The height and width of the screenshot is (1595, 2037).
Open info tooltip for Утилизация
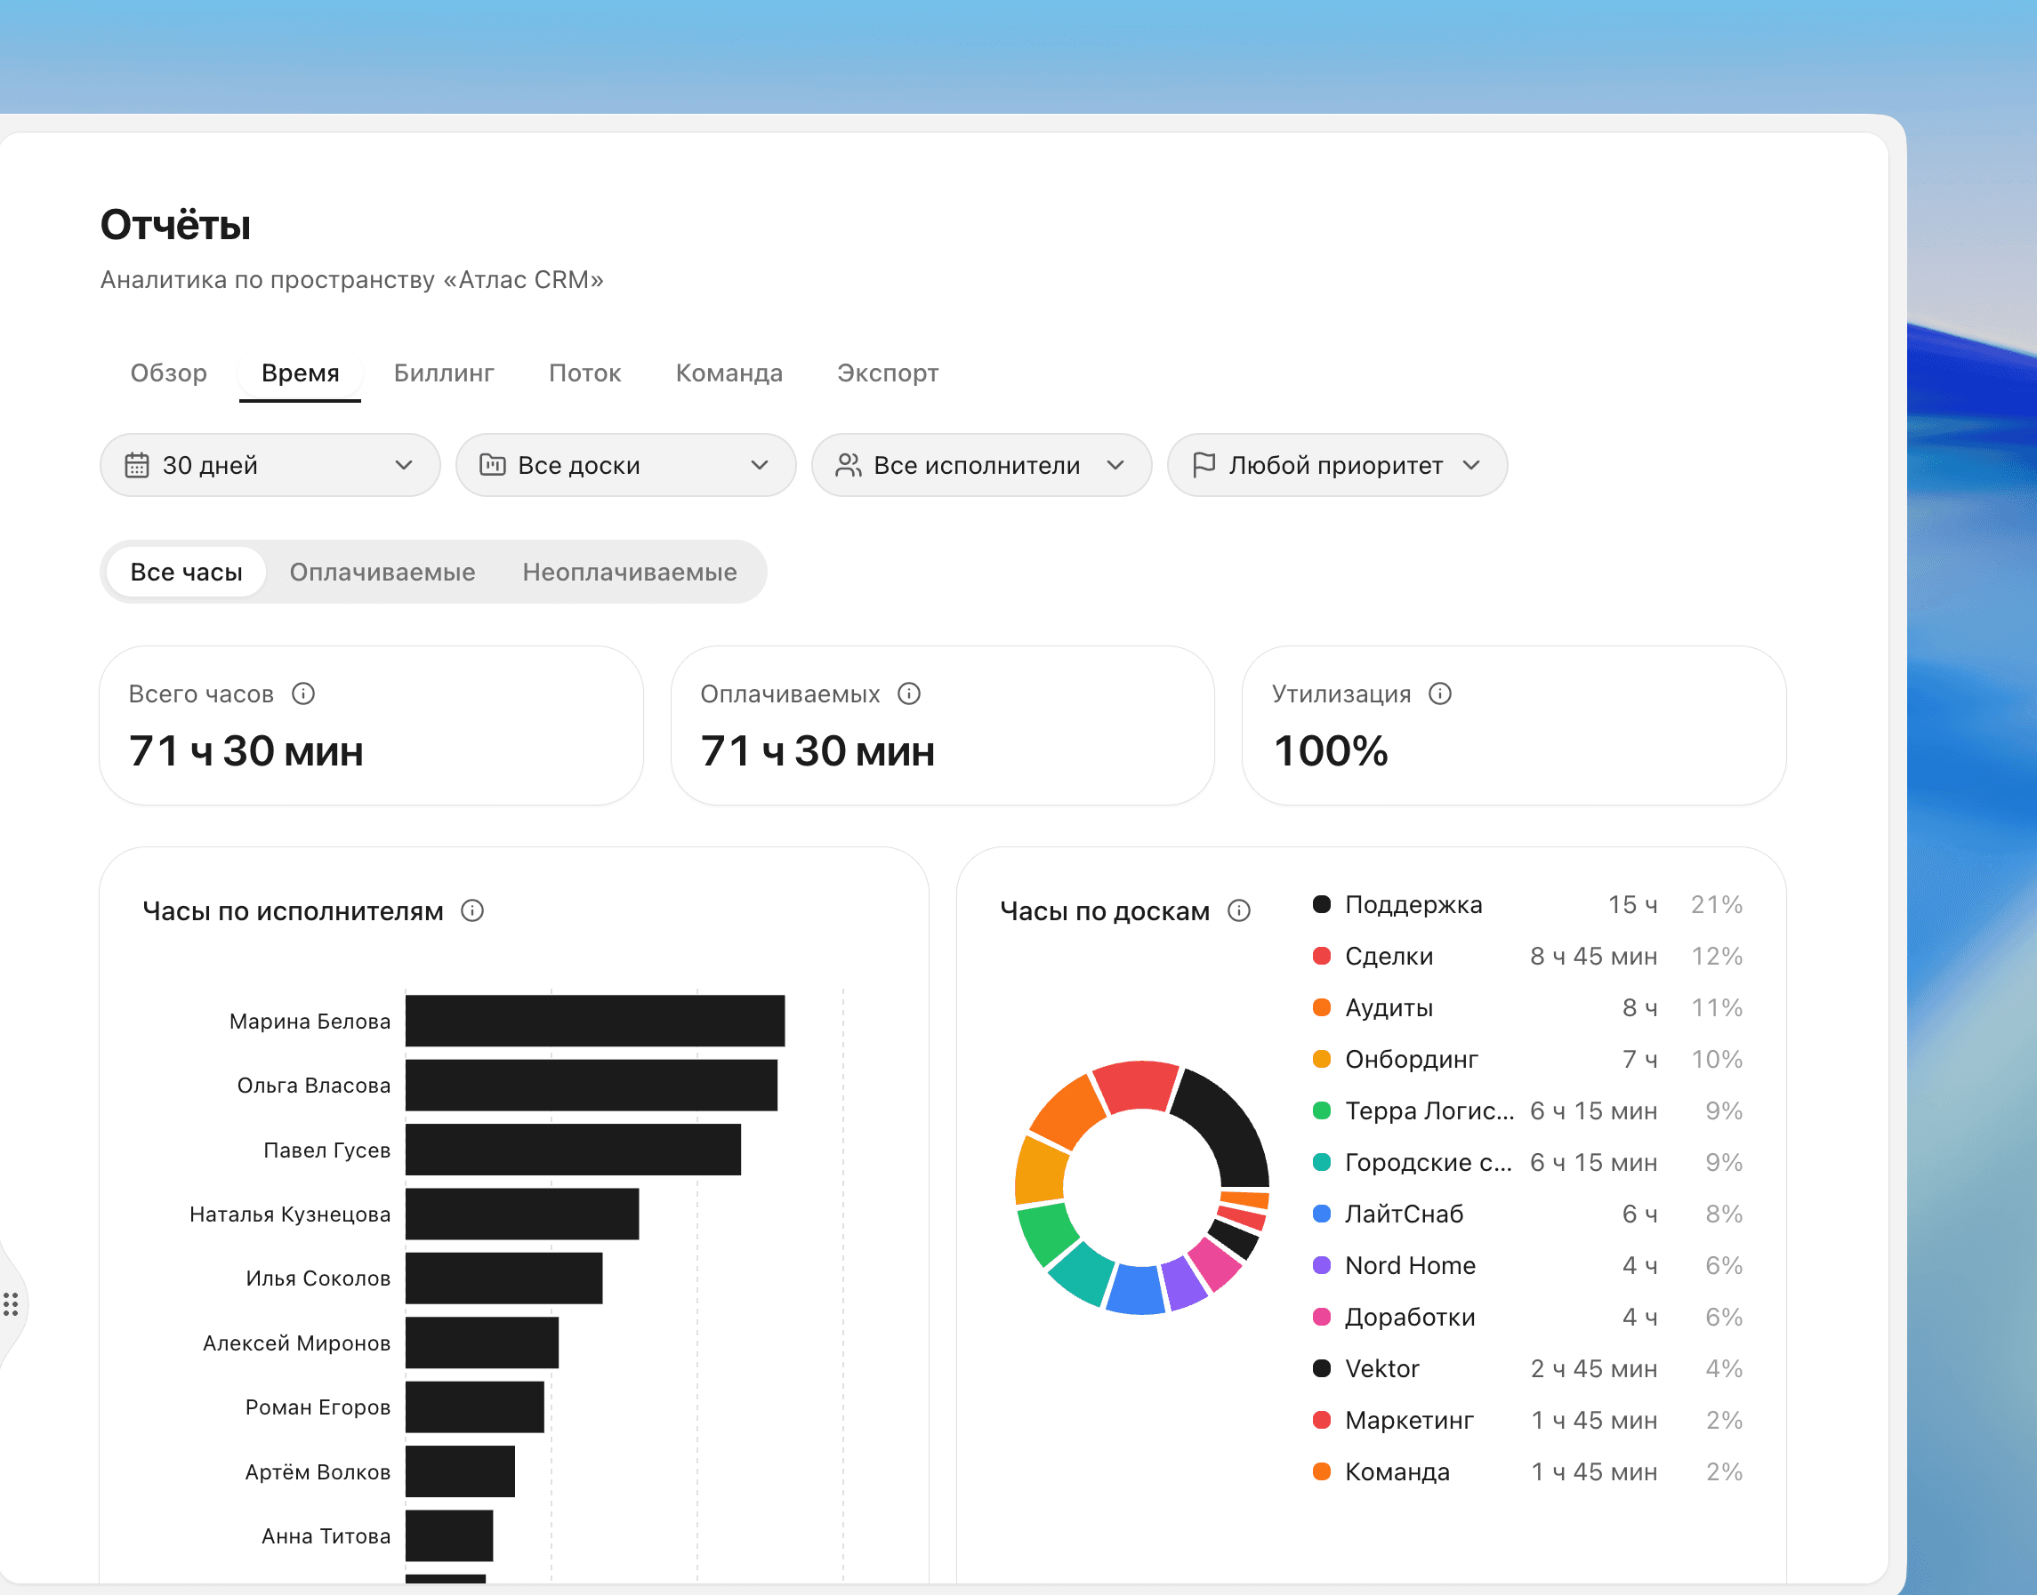[x=1440, y=693]
